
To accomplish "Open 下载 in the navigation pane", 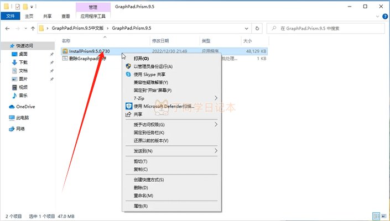I will 23,62.
